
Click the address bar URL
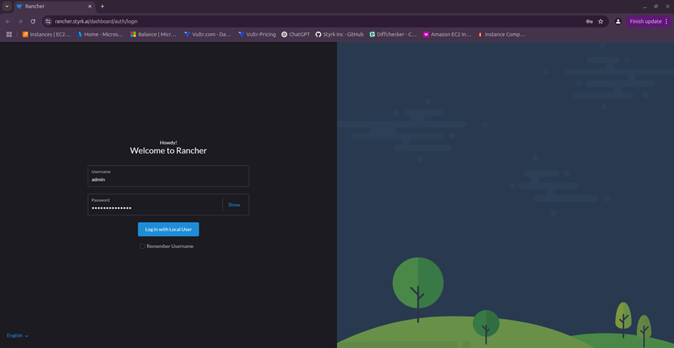(96, 21)
